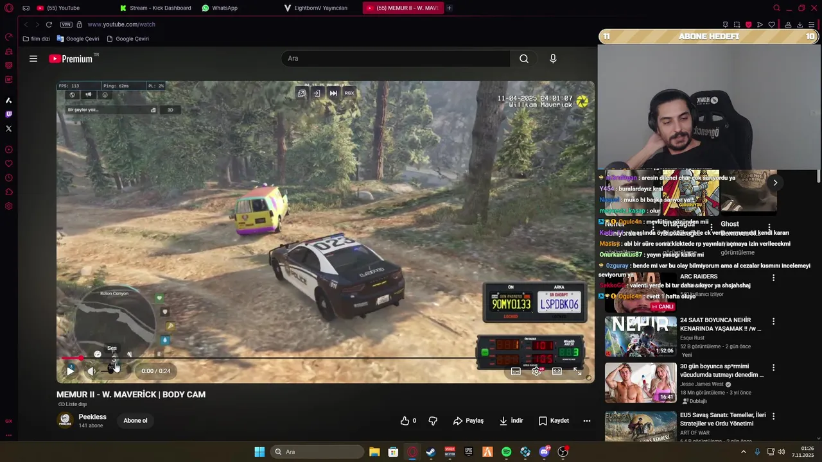Open the film dizi bookmark folder
The height and width of the screenshot is (462, 822).
[x=36, y=38]
